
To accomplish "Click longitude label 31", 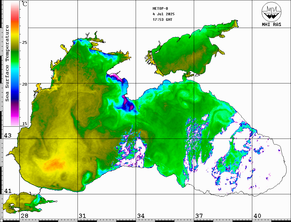I will pyautogui.click(x=83, y=216).
